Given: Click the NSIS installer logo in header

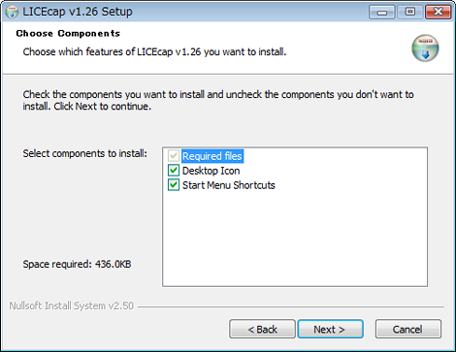Looking at the screenshot, I should 425,48.
